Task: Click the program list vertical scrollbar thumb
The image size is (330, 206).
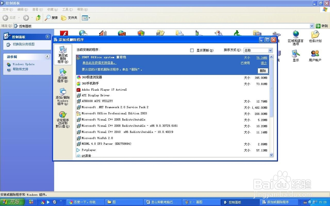Action: pyautogui.click(x=271, y=88)
